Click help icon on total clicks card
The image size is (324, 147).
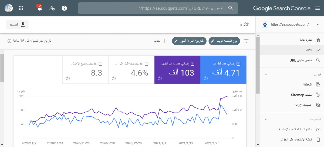pos(206,78)
